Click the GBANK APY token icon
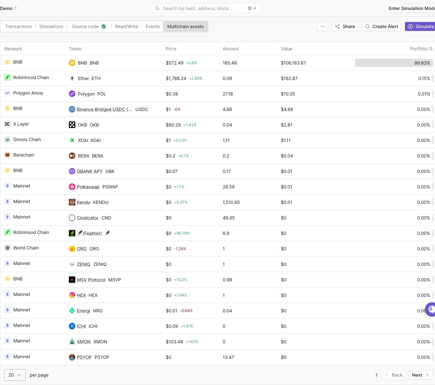 (72, 171)
